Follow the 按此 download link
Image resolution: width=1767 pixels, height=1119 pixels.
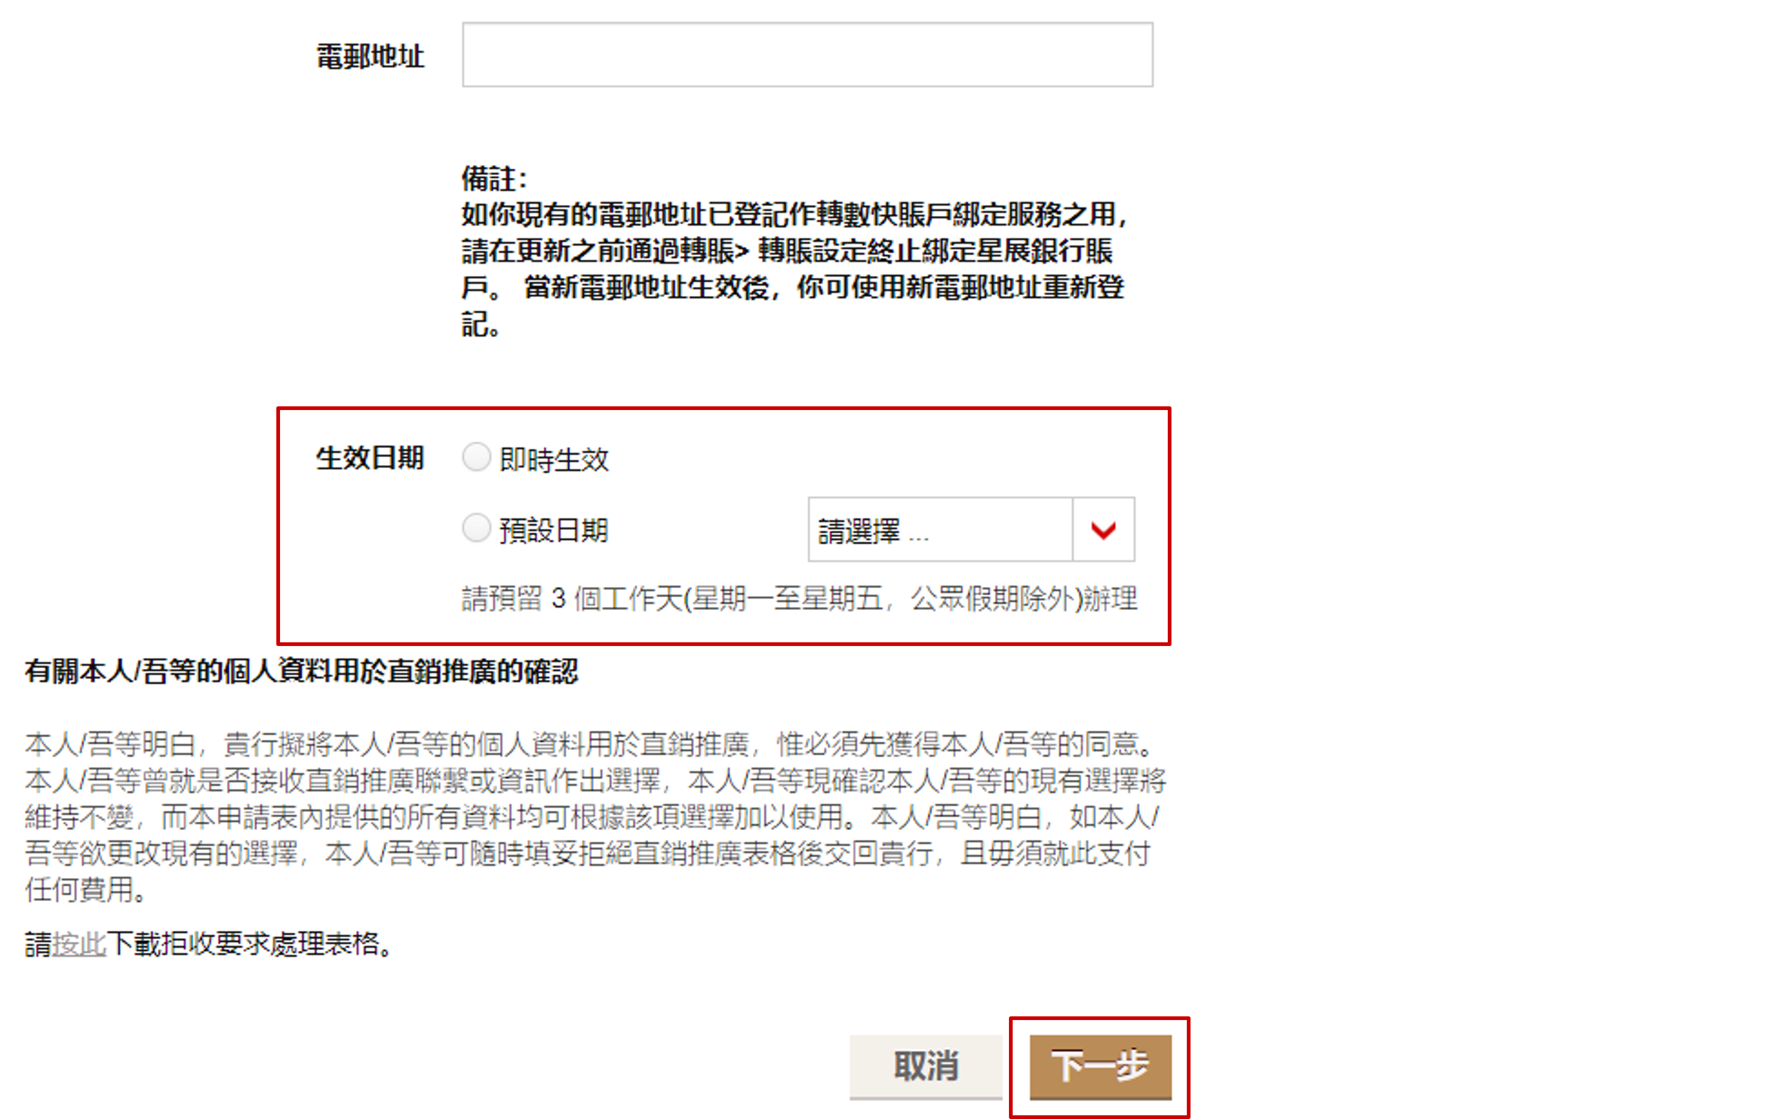click(x=79, y=944)
